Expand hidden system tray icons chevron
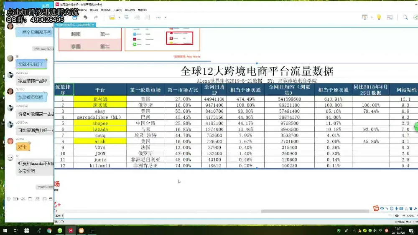The height and width of the screenshot is (235, 418). coord(354,230)
